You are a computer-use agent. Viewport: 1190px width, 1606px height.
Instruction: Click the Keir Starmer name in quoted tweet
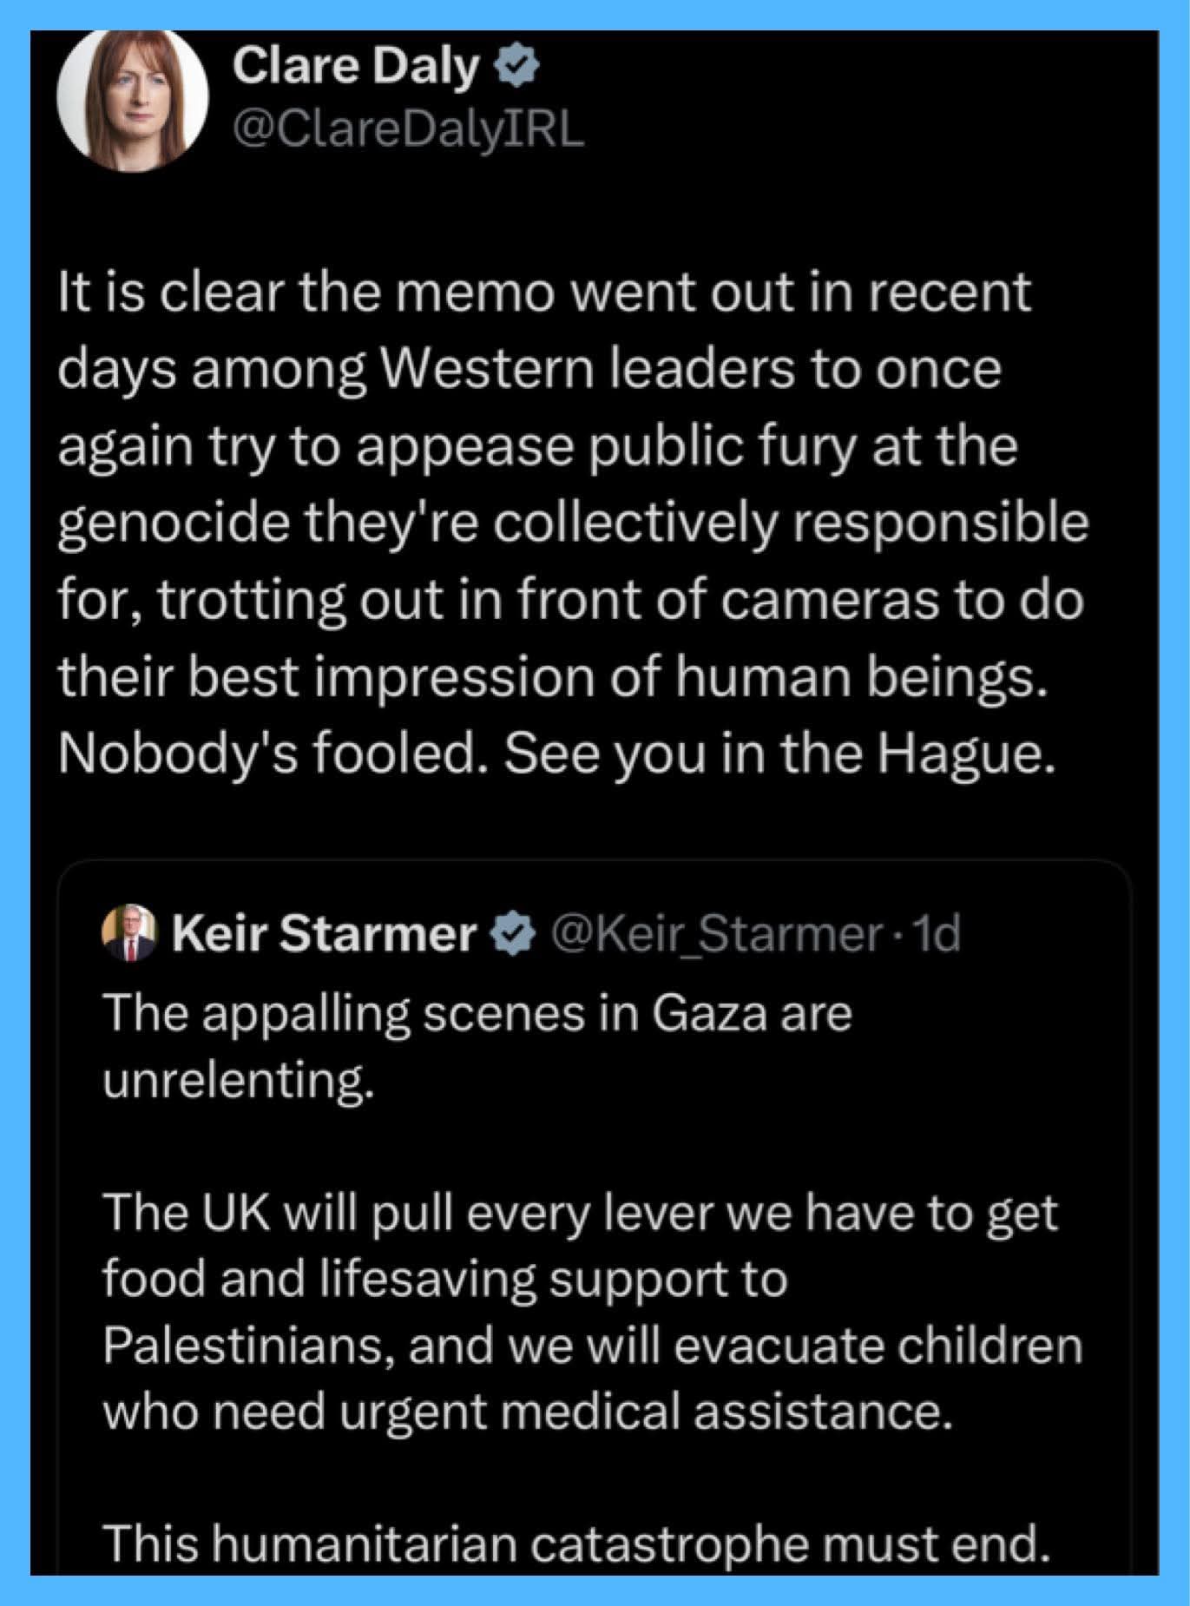tap(324, 934)
